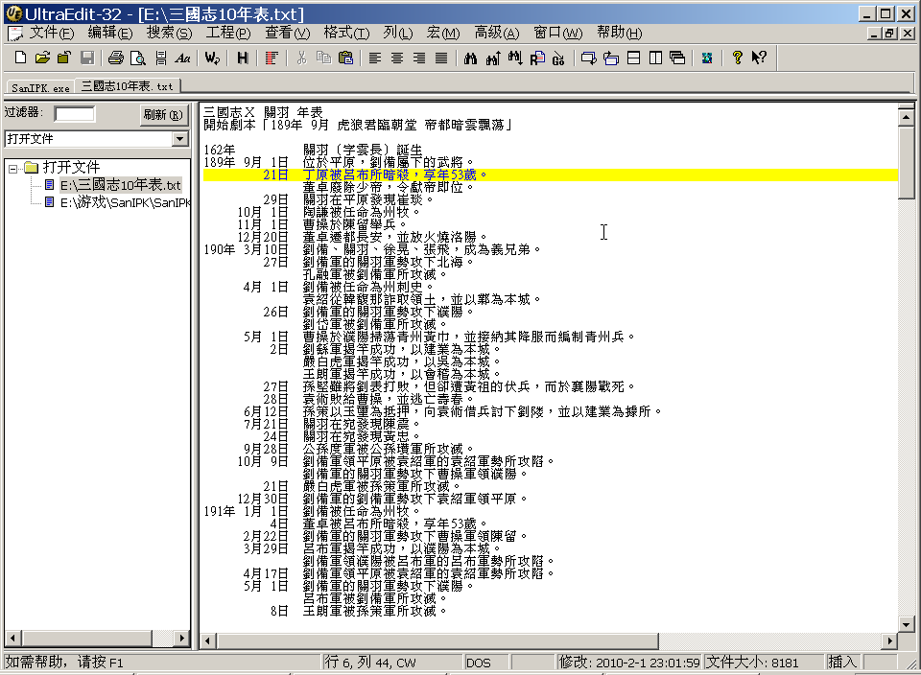Open the 列(L) menu
This screenshot has width=921, height=675.
tap(397, 33)
